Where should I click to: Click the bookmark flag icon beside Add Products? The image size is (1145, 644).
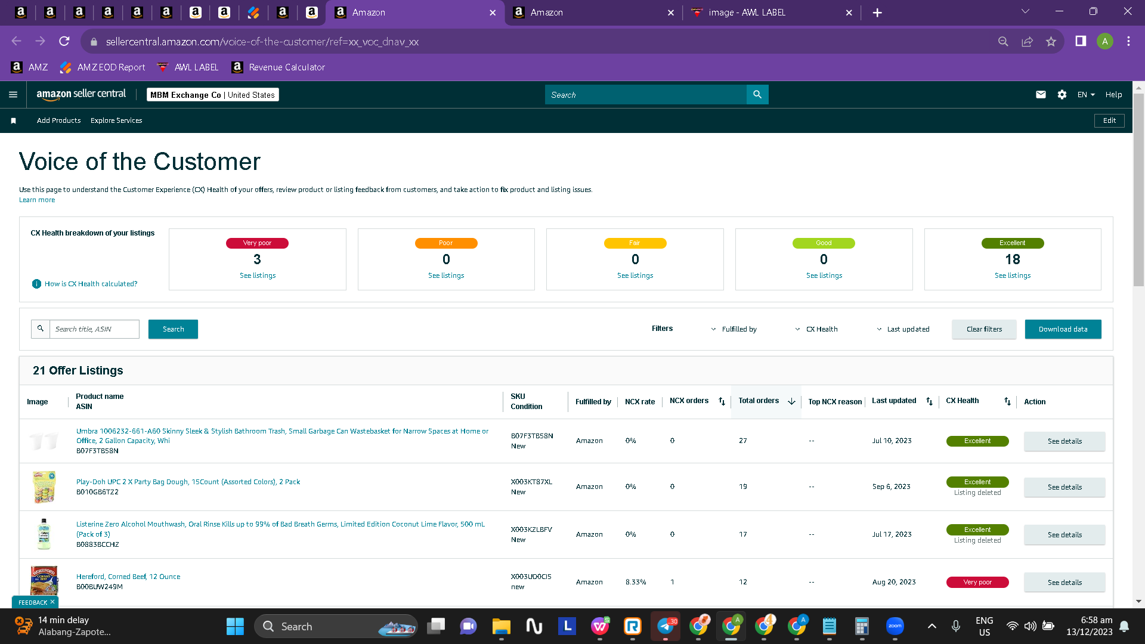tap(13, 120)
